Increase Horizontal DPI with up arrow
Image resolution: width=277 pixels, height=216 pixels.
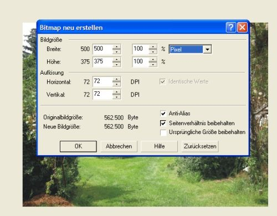(116, 79)
